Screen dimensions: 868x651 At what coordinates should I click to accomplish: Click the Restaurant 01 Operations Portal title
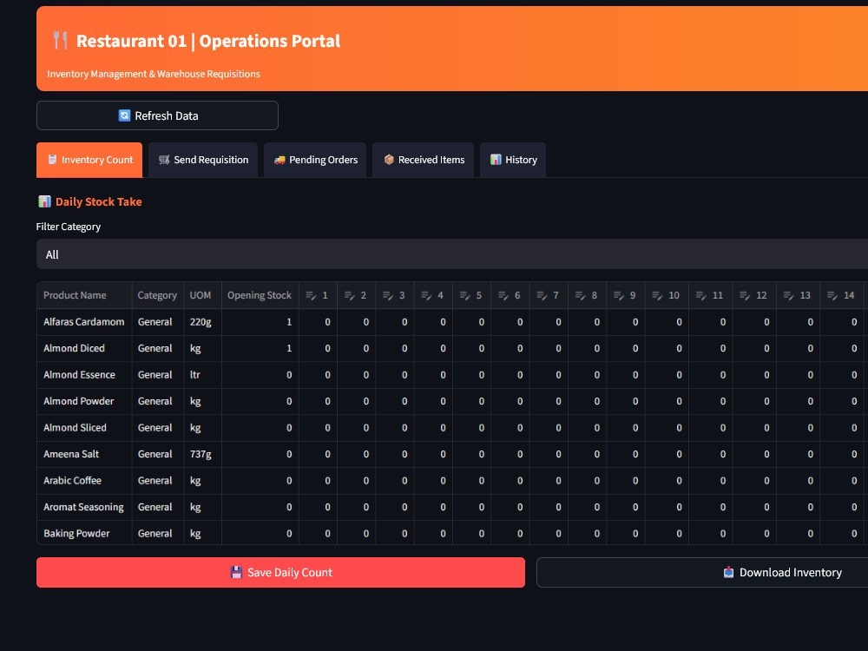tap(208, 41)
